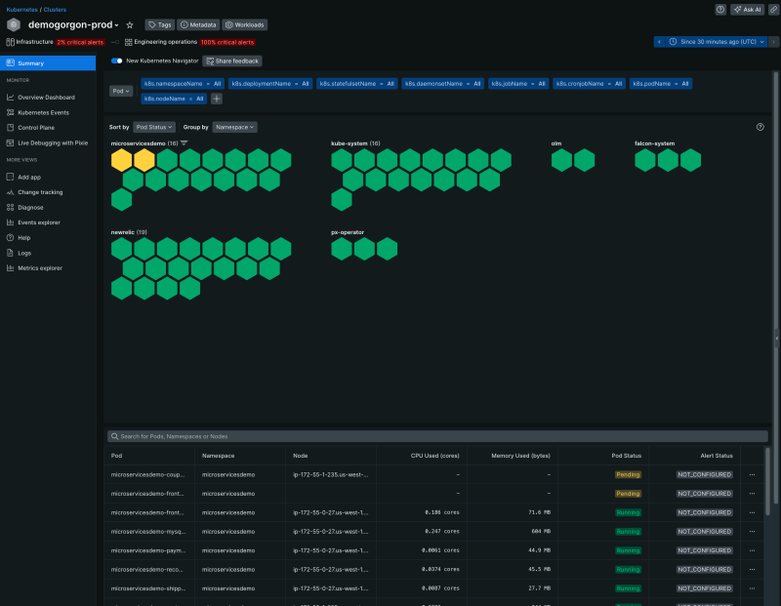Click the filter icon next to microservicesdemo
Screen dimensions: 781x606
(x=184, y=142)
